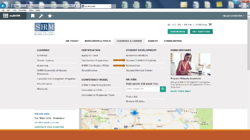Click Browse All Jobs link

point(135,101)
